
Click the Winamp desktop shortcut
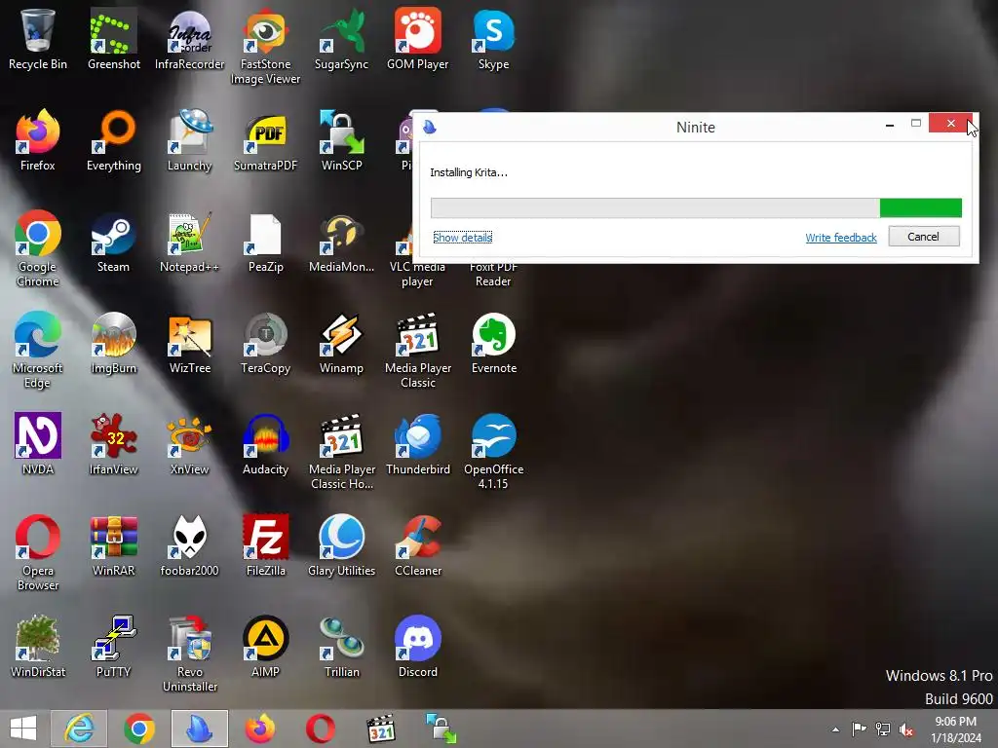(x=342, y=343)
